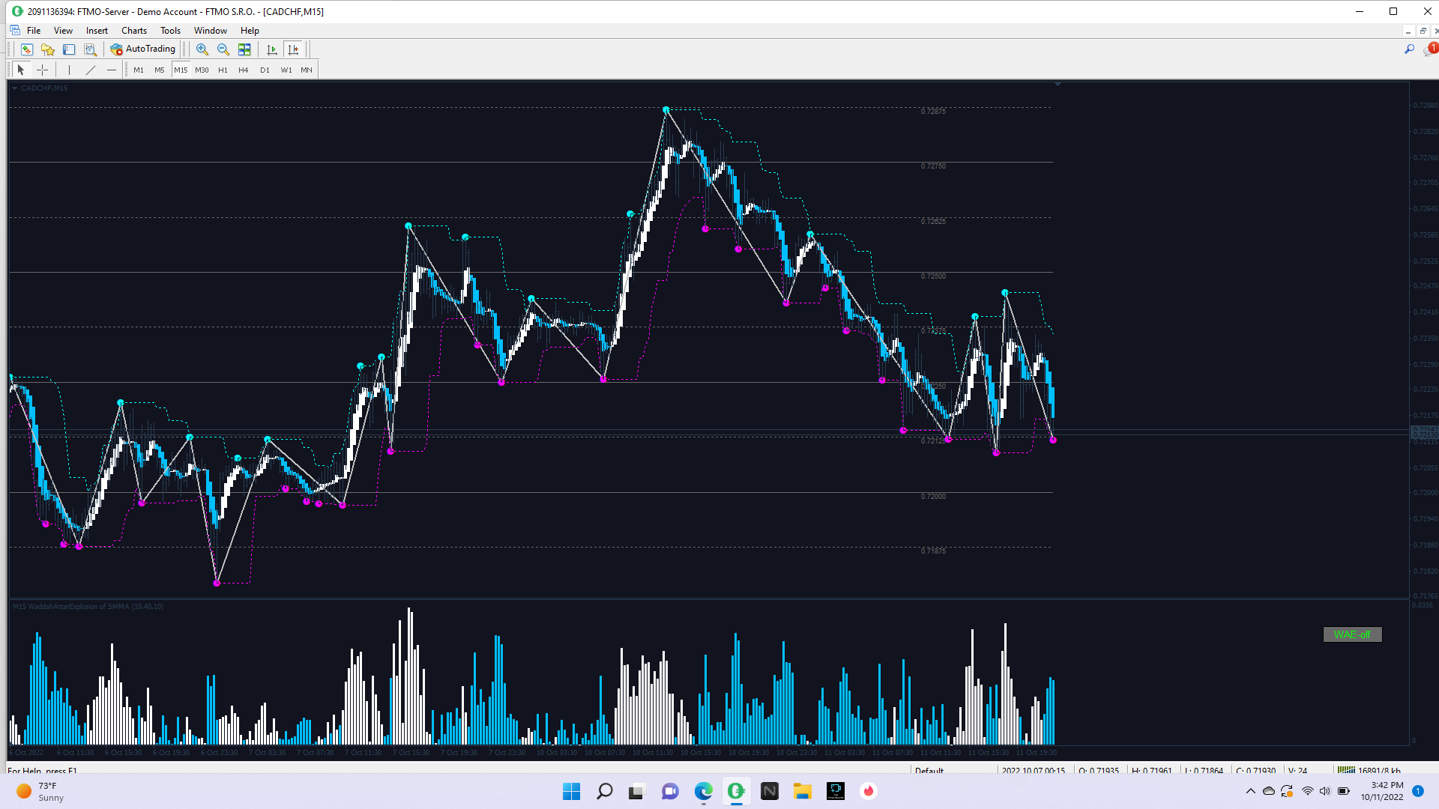Viewport: 1439px width, 809px height.
Task: Open the Strategy Tester magnifier icon
Action: 90,49
